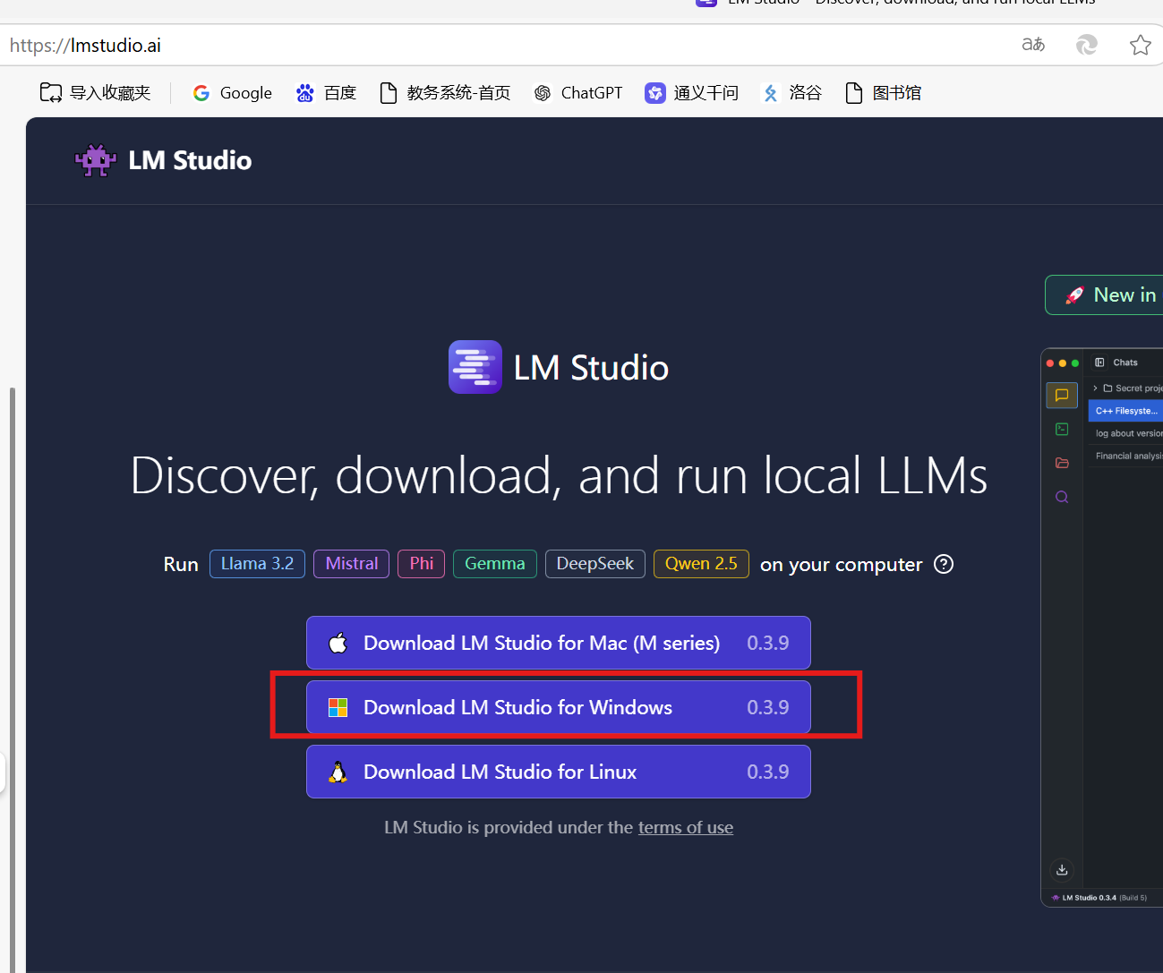Screen dimensions: 1163x973
Task: Open the Google bookmark
Action: click(232, 93)
